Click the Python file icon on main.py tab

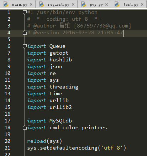(x=6, y=4)
